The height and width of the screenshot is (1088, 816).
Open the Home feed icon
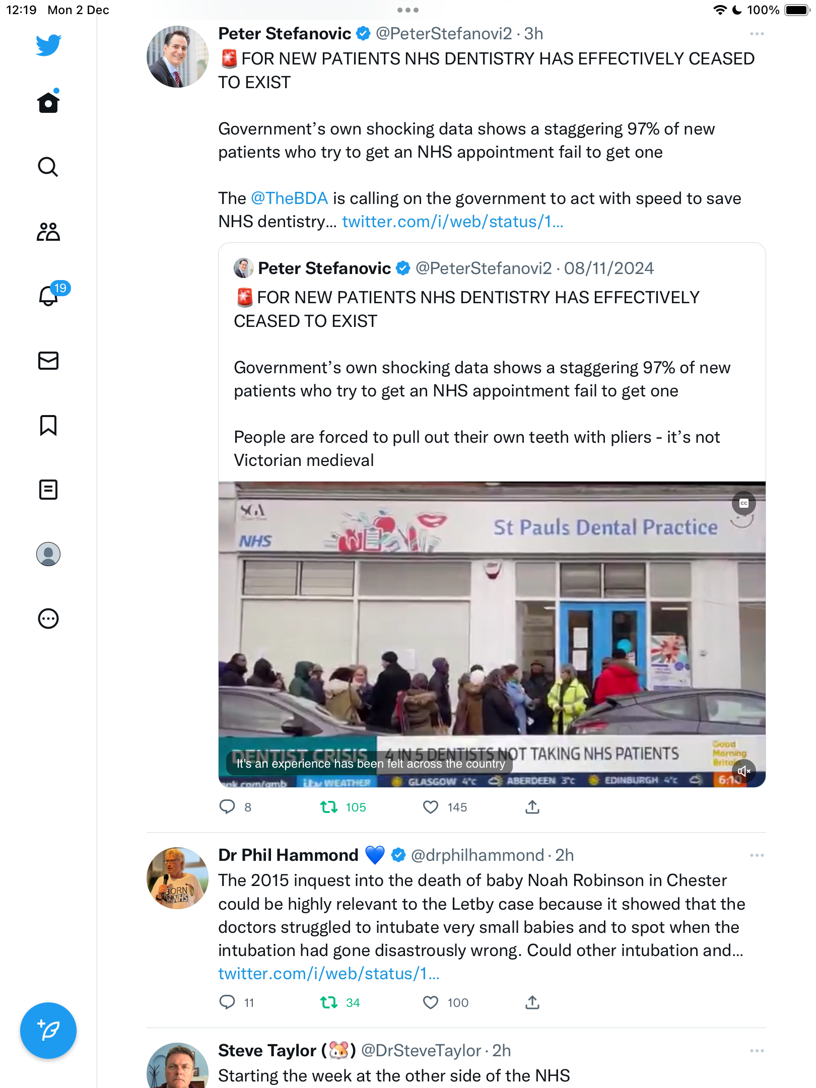click(48, 102)
